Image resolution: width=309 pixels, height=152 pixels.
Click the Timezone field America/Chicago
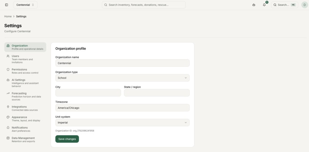point(122,108)
